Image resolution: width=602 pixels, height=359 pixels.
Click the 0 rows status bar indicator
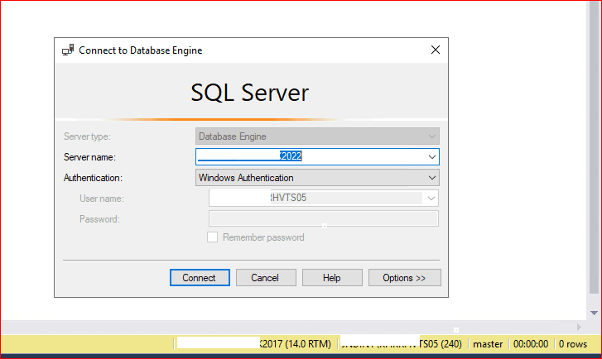pos(573,344)
